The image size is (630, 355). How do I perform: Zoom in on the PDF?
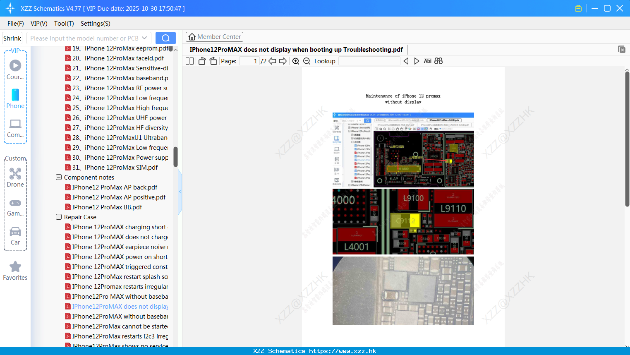coord(296,61)
